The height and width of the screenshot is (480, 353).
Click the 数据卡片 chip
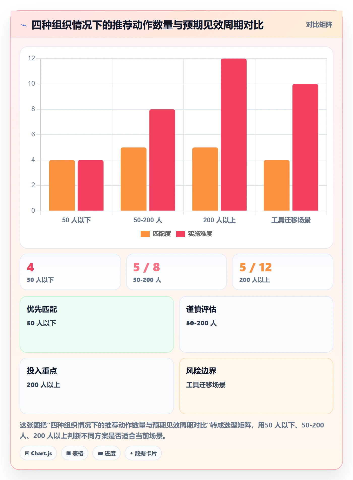(x=143, y=453)
